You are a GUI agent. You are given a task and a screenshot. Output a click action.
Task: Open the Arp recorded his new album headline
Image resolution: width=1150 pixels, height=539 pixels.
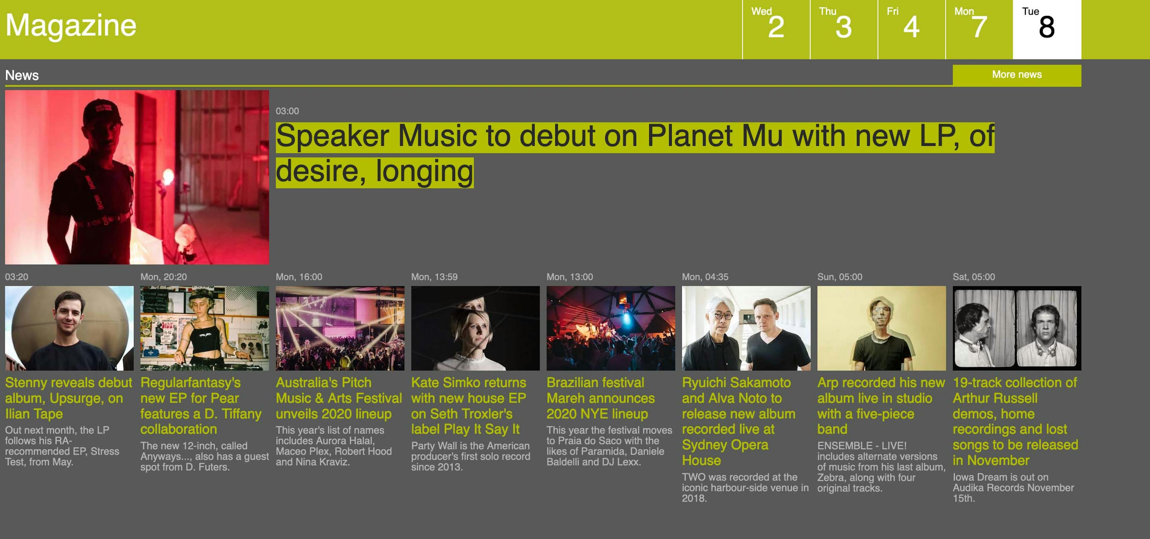(x=881, y=405)
